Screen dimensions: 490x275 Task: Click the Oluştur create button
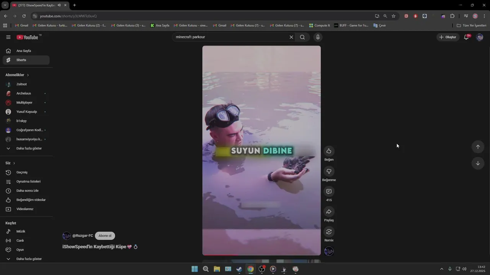click(448, 37)
